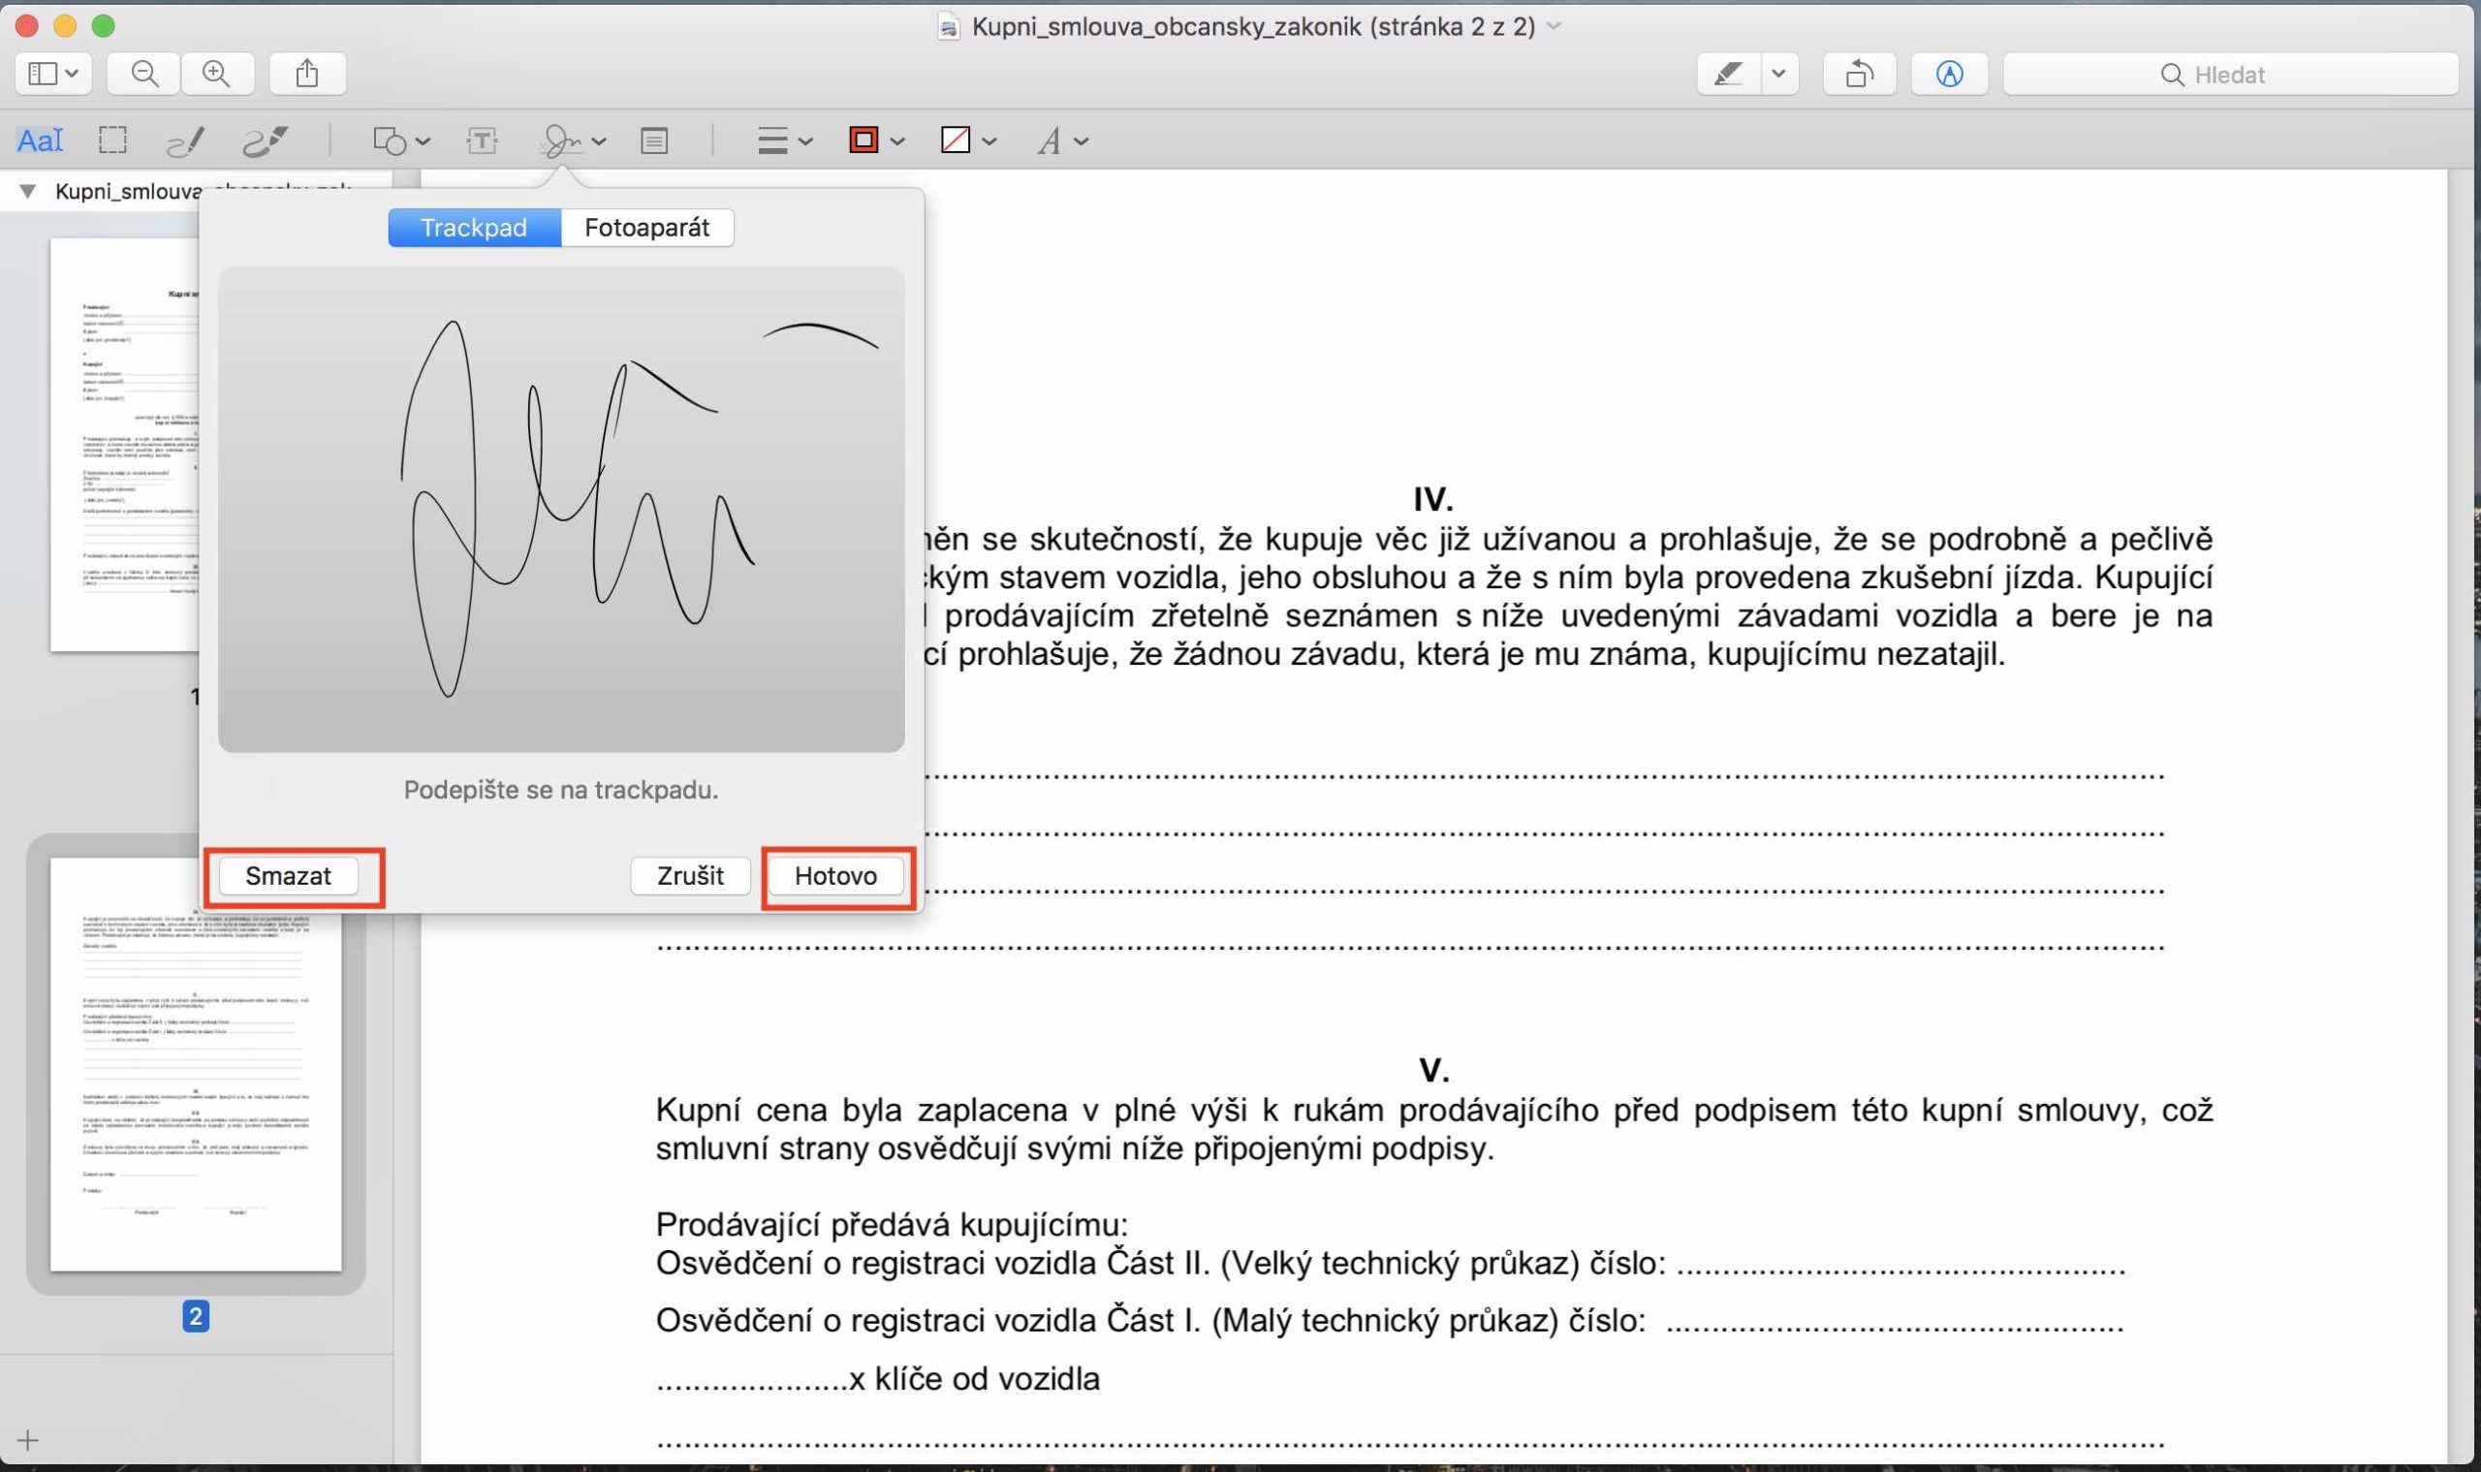Open the Note annotation tool
2481x1472 pixels.
(654, 141)
